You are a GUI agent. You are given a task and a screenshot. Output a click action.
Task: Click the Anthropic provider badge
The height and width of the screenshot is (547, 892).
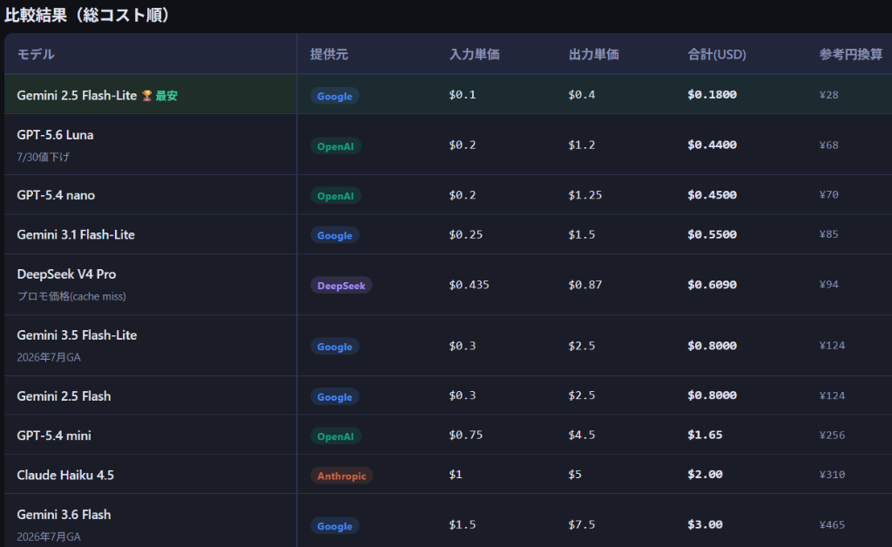click(341, 476)
